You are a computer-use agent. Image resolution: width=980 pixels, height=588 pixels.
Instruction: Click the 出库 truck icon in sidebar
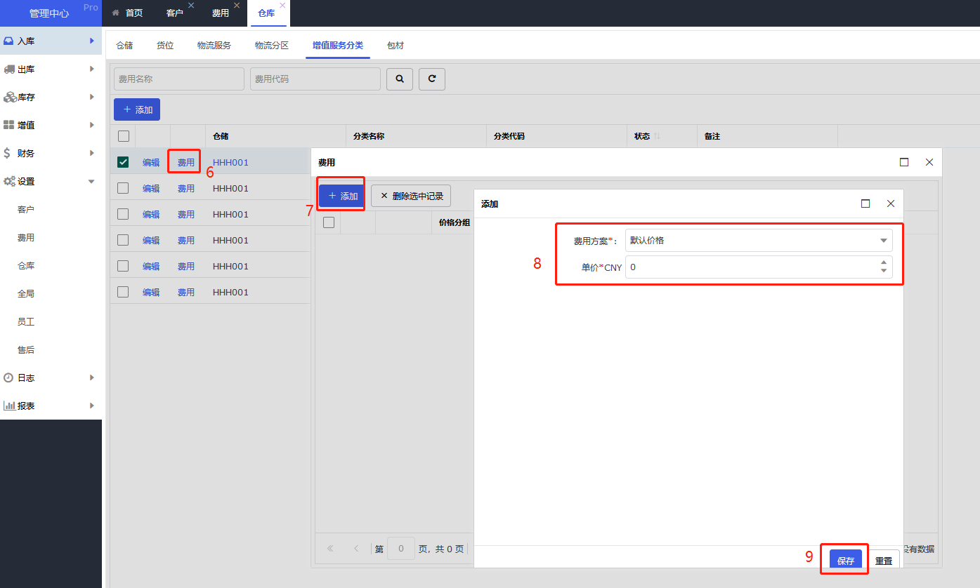(x=9, y=69)
